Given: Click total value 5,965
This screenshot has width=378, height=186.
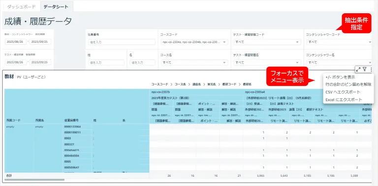Looking at the screenshot, I should point(260,176).
